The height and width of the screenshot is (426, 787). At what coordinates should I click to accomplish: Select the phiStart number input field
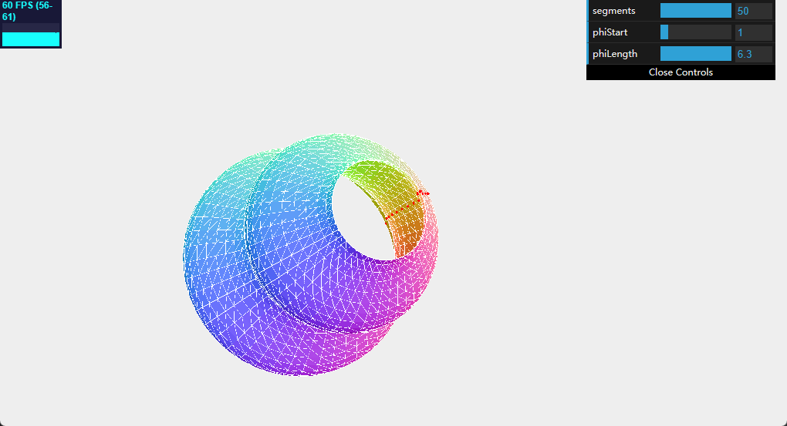pyautogui.click(x=753, y=32)
